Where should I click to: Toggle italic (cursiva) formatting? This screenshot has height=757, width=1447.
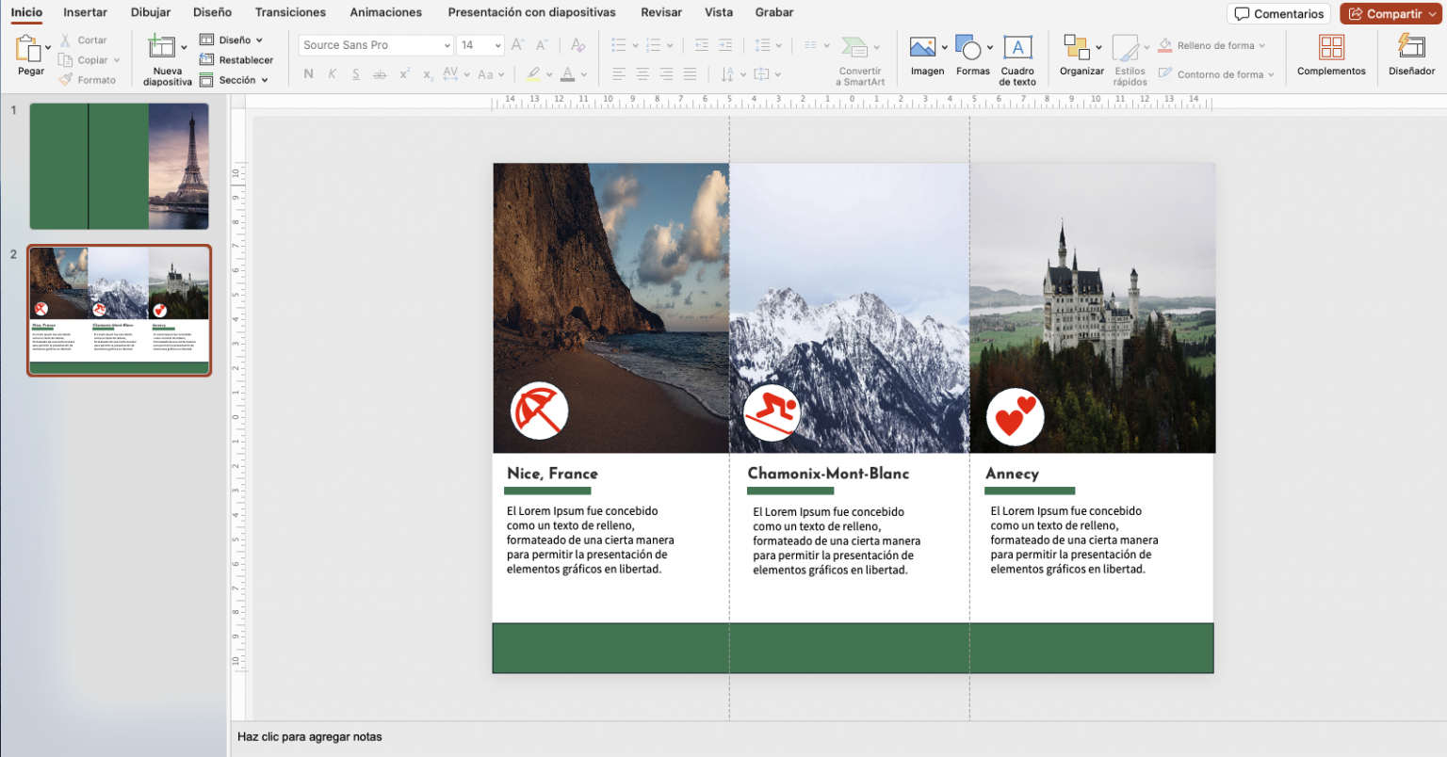[331, 73]
